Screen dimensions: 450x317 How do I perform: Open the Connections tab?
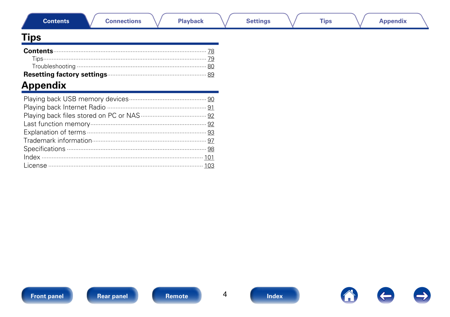click(123, 21)
